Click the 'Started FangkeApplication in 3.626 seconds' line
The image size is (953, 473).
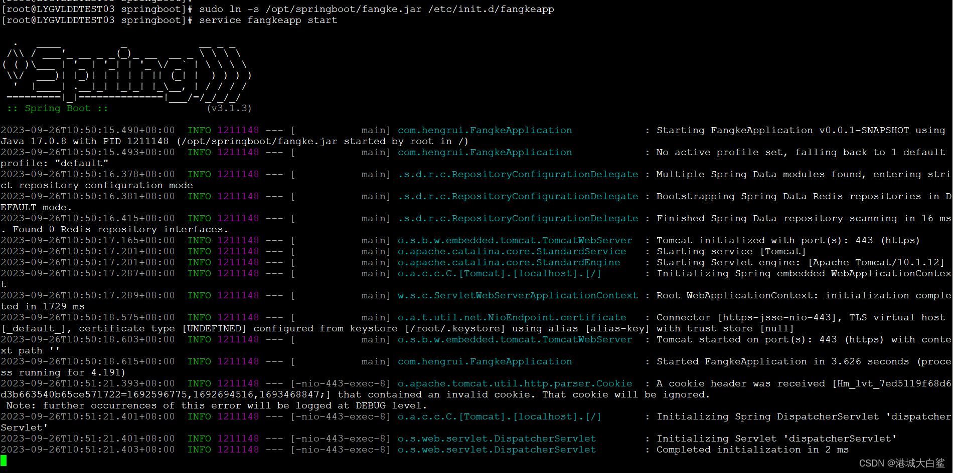click(x=782, y=361)
